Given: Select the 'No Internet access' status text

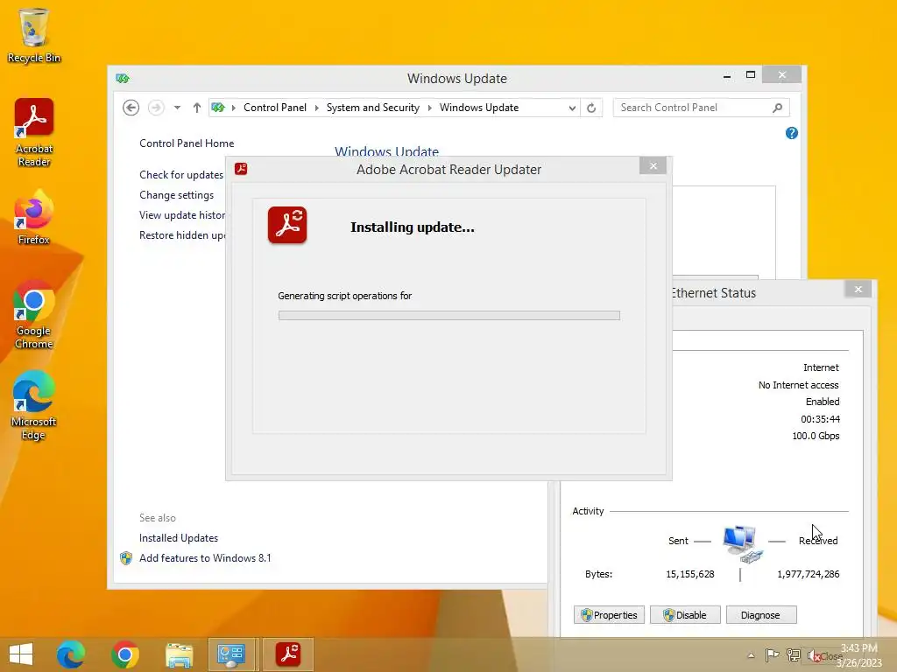Looking at the screenshot, I should tap(798, 385).
